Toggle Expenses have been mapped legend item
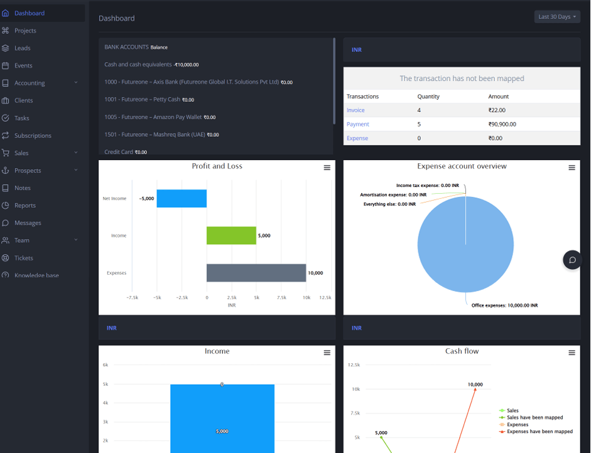Screen dimensions: 591x453 pos(539,432)
